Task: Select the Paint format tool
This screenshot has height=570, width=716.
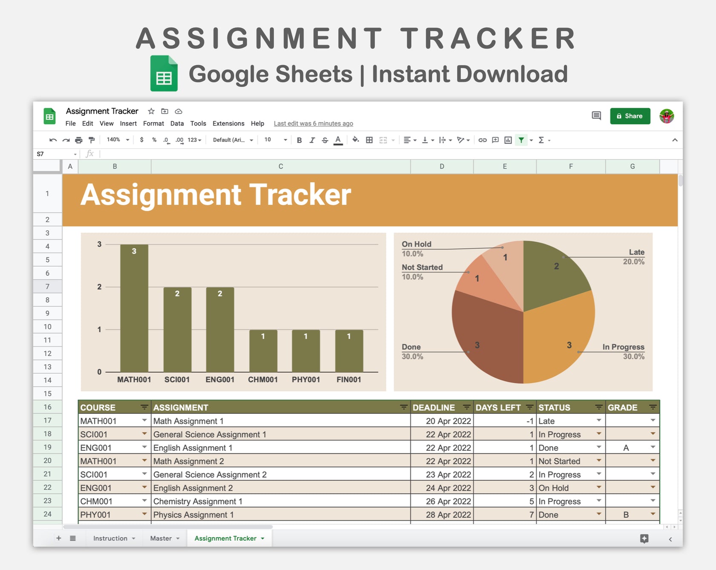Action: click(x=91, y=140)
